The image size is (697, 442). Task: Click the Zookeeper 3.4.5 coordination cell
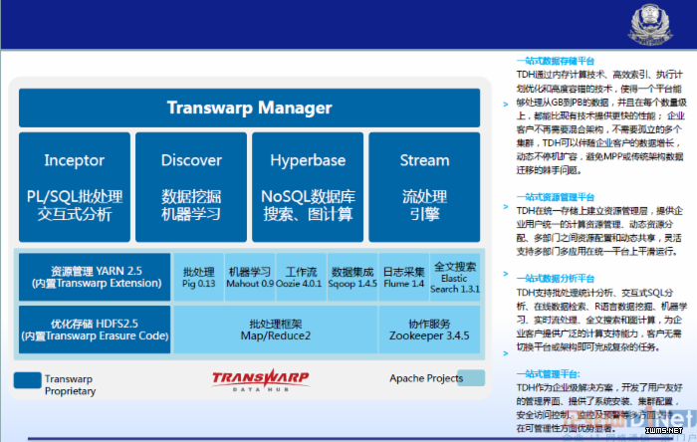coord(429,330)
